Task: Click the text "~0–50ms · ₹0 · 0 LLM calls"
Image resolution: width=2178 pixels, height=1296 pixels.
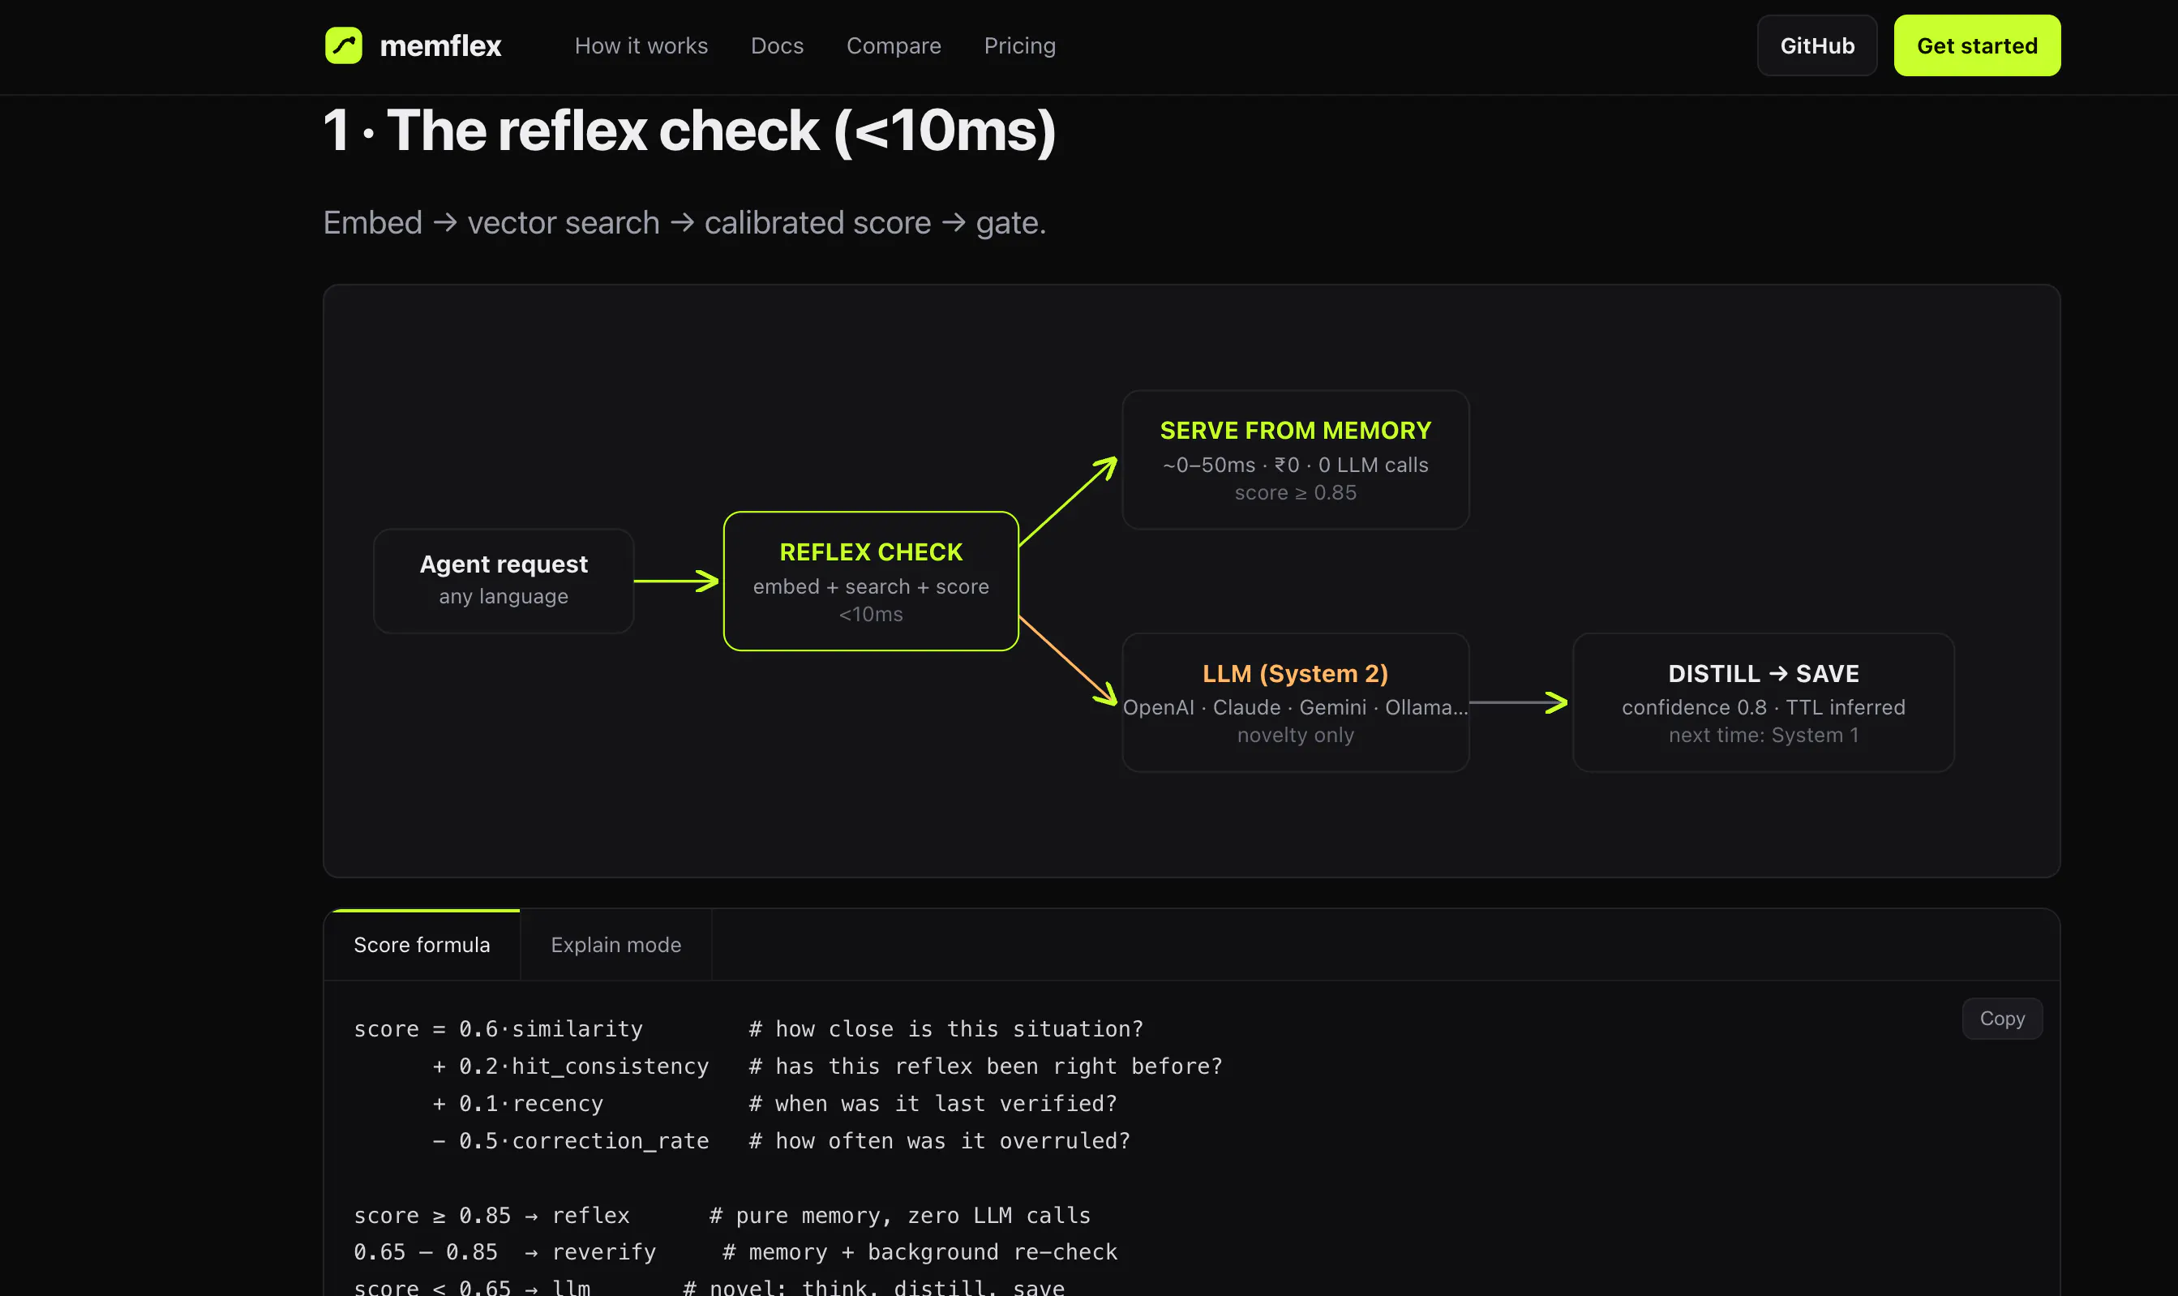Action: click(x=1296, y=466)
